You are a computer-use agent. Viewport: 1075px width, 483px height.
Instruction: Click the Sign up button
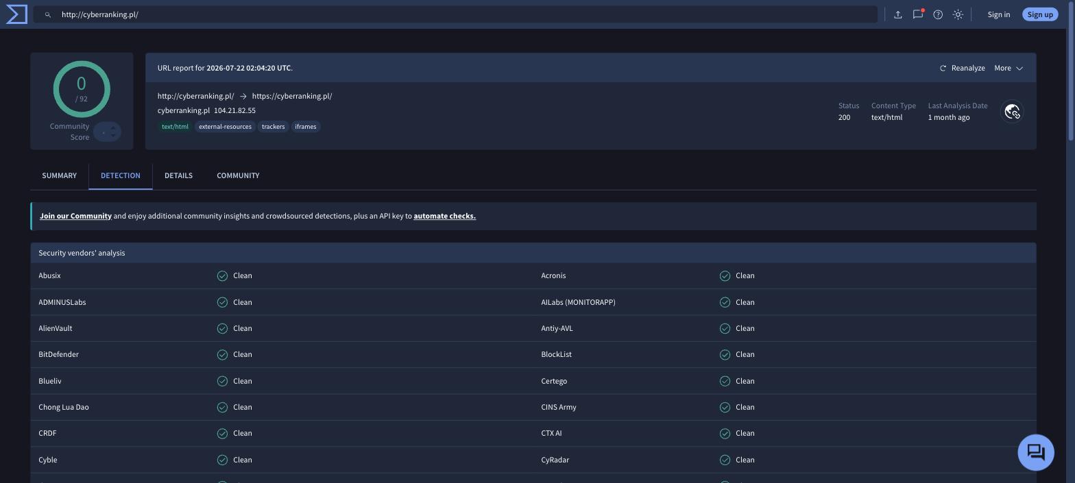1040,14
